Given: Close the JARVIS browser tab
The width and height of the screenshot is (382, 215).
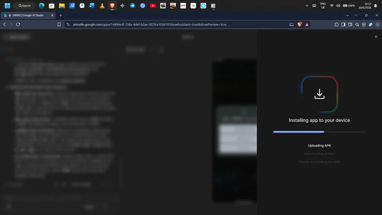Looking at the screenshot, I should click(x=52, y=15).
